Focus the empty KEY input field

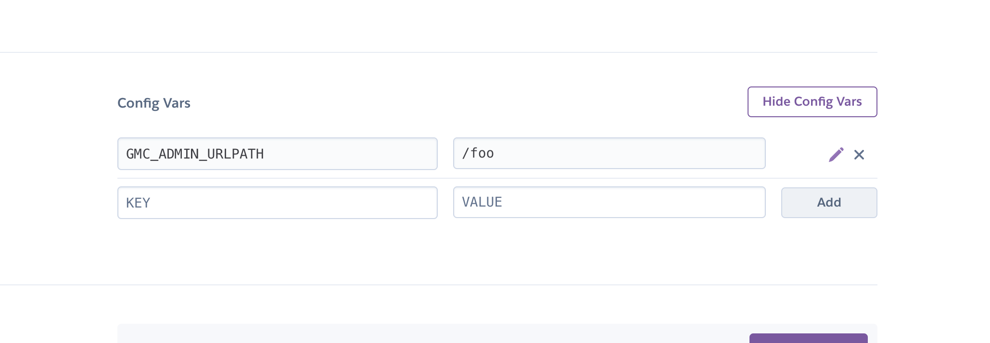click(x=277, y=203)
